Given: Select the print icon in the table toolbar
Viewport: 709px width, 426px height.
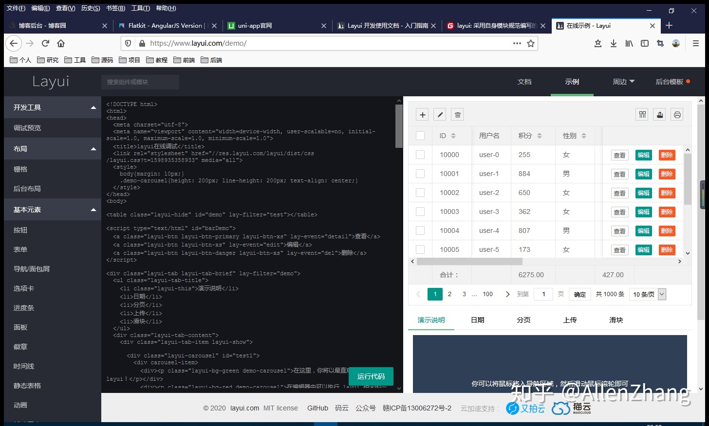Looking at the screenshot, I should coord(676,114).
